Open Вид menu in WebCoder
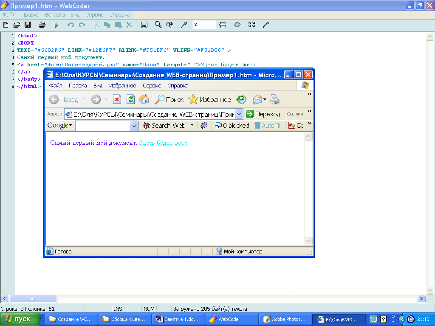Viewport: 435px width, 326px height. click(x=75, y=15)
